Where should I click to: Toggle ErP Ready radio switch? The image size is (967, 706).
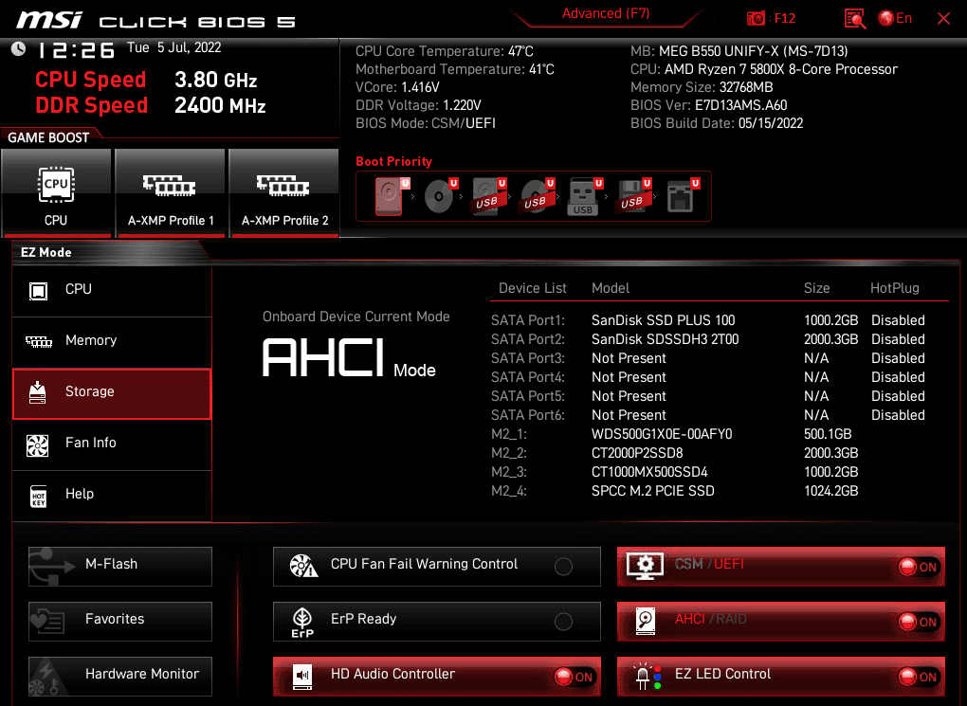pos(563,622)
